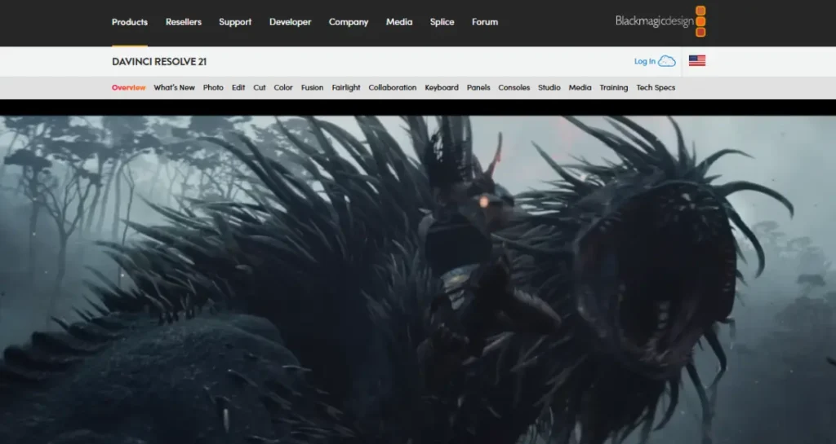Open the Photo tab
836x444 pixels.
click(213, 88)
